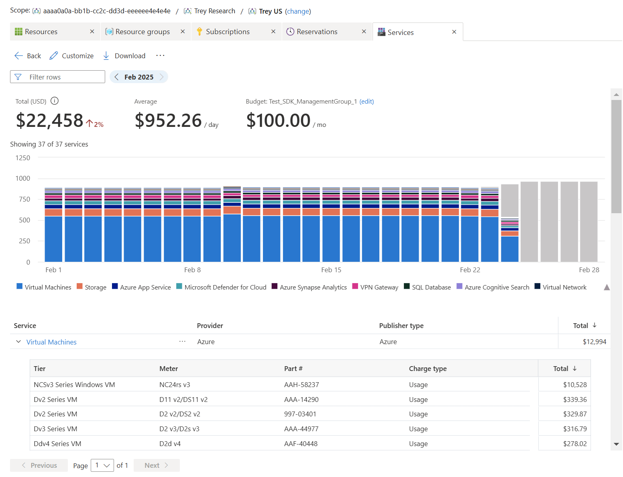Open the more options ellipsis in toolbar
The width and height of the screenshot is (623, 477).
pyautogui.click(x=160, y=55)
